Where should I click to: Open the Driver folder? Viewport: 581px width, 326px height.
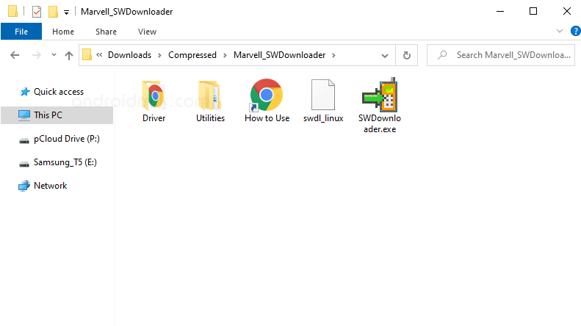154,101
